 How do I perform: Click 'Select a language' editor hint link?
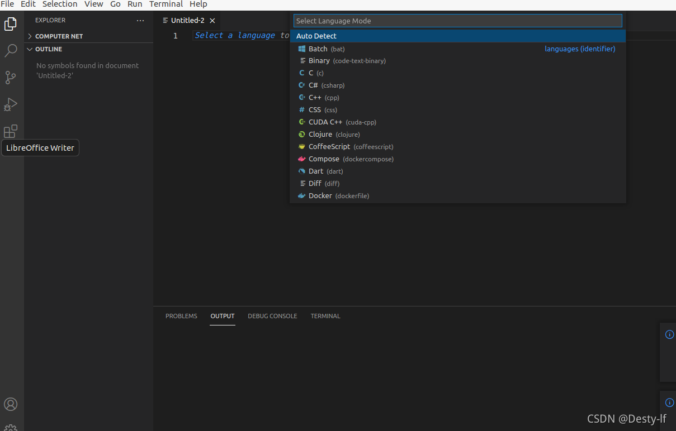(235, 35)
